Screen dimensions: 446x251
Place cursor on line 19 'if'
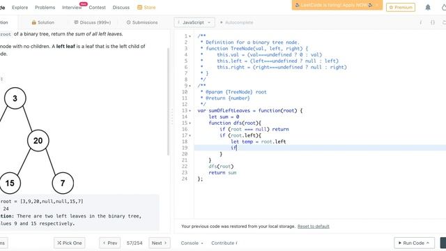[234, 148]
